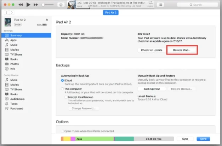Click the Serial Number label

click(x=70, y=38)
